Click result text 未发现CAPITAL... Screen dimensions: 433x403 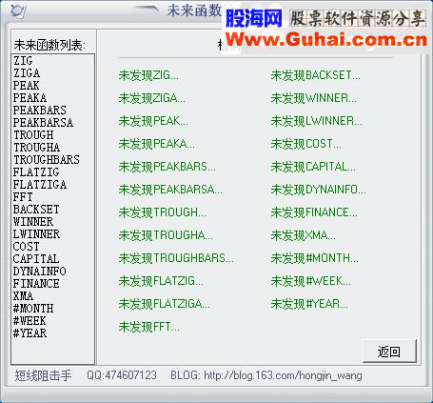(313, 167)
